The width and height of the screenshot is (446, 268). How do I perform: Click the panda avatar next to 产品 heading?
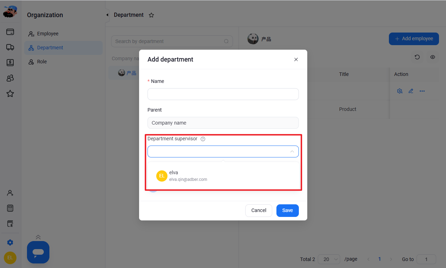click(253, 39)
